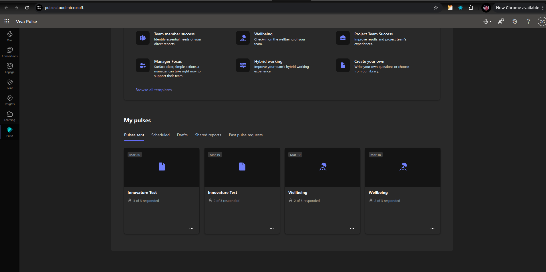
Task: Choose the Team member success template icon
Action: (x=143, y=38)
